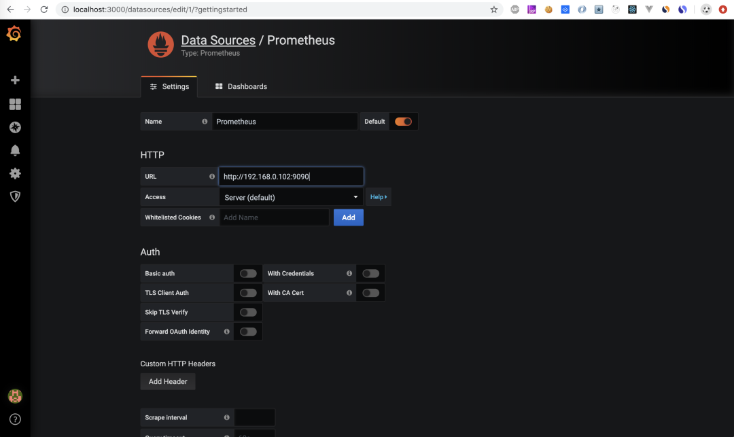Reload the page with browser refresh icon
The width and height of the screenshot is (734, 437).
44,10
